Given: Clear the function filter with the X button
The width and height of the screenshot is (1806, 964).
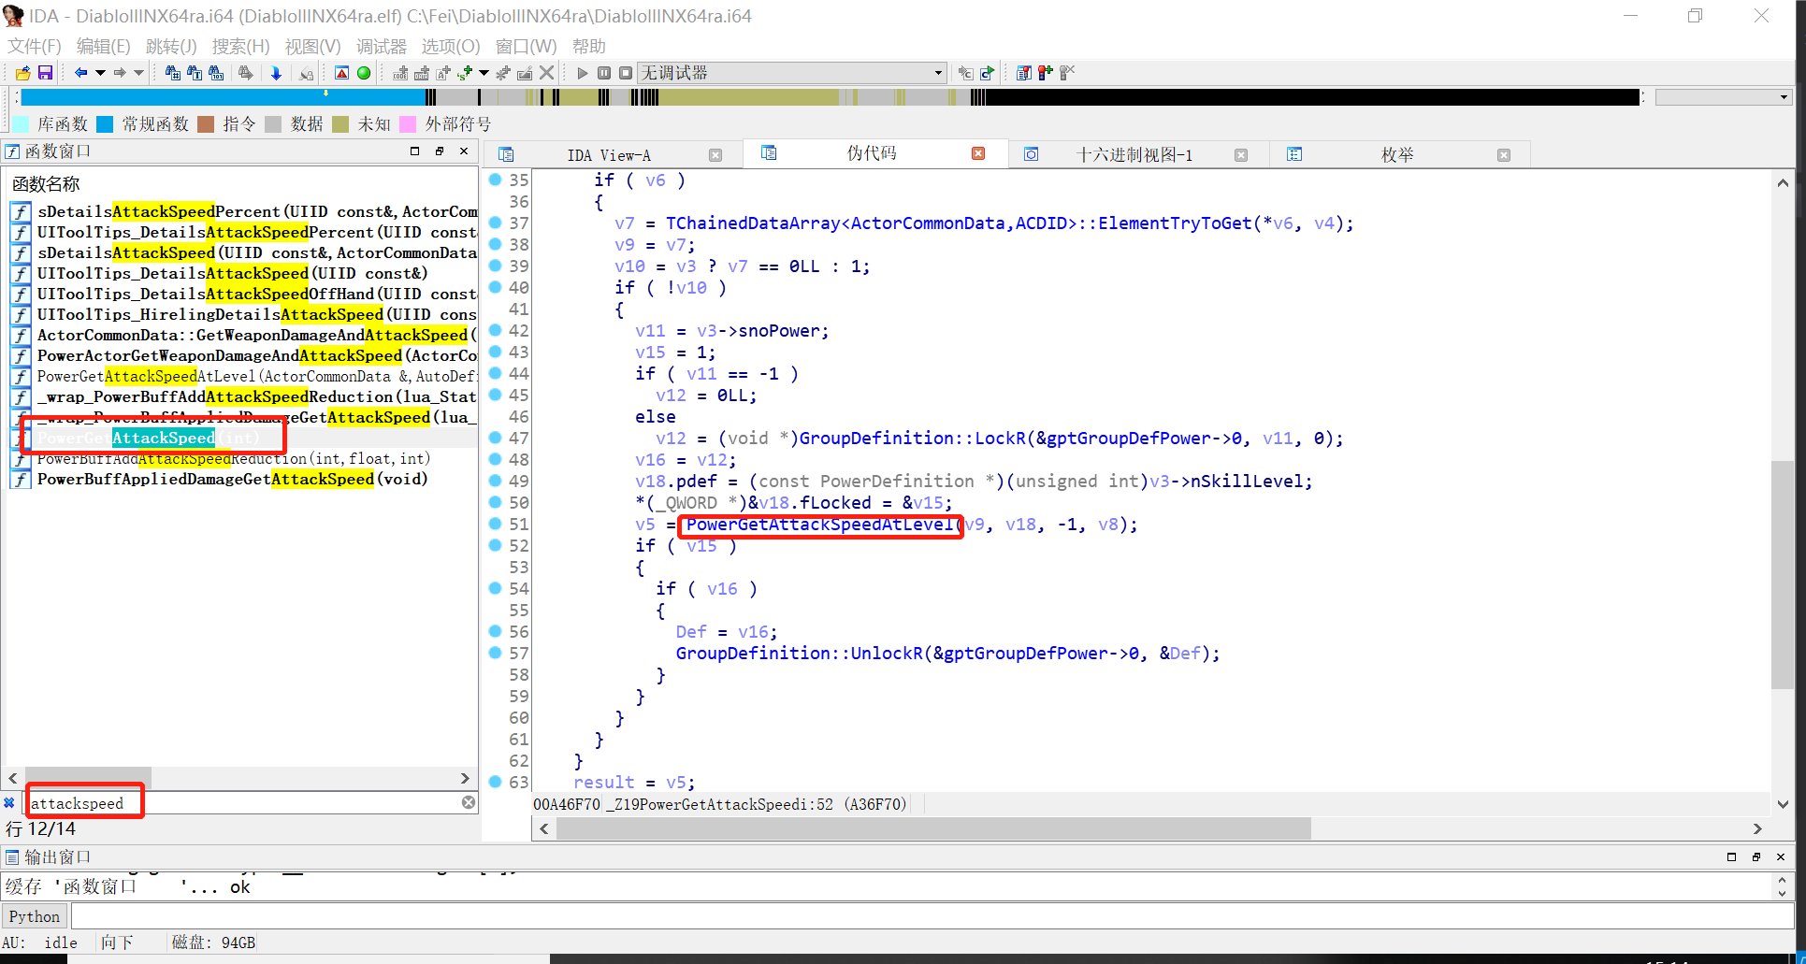Looking at the screenshot, I should (x=469, y=802).
